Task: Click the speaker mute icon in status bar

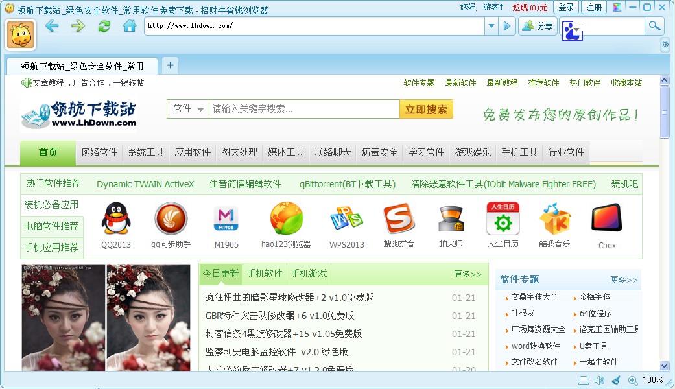Action: [x=599, y=381]
